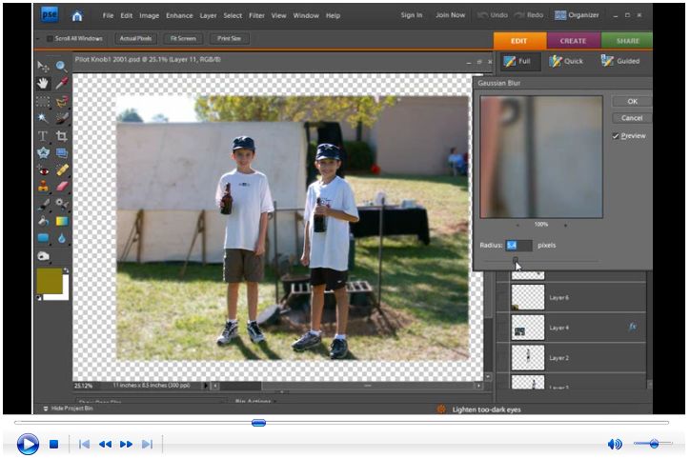Zoom in the Gaussian Blur preview
690x458 pixels.
click(565, 225)
